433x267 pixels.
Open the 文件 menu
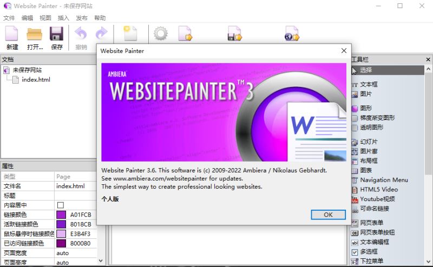(x=9, y=18)
